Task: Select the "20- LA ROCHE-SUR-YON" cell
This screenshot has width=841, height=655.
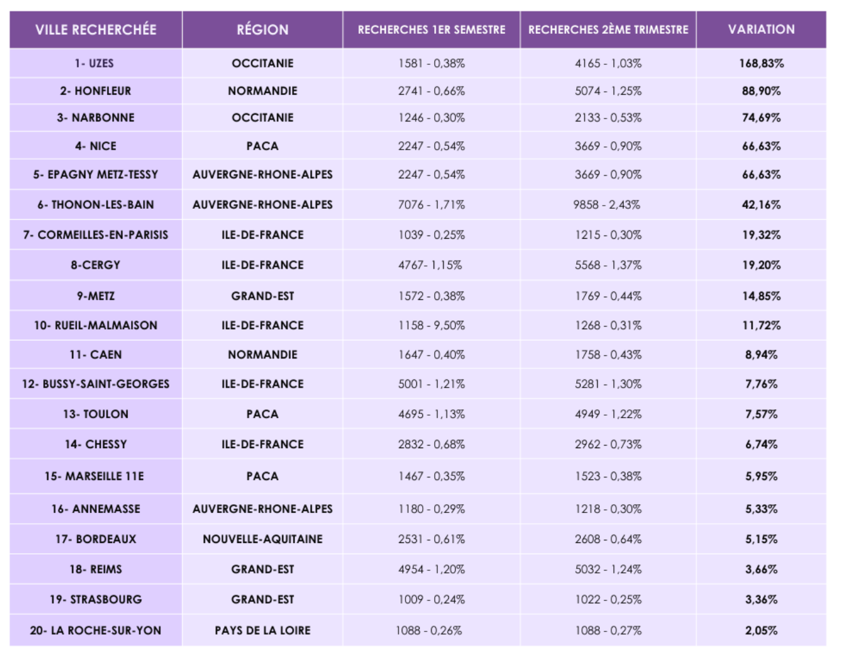Action: pyautogui.click(x=95, y=631)
